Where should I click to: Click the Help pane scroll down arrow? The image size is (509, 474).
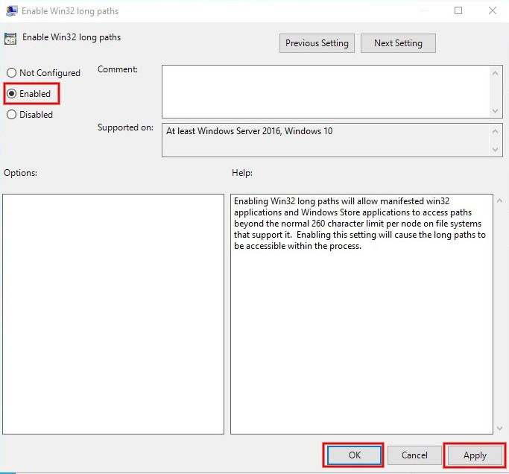(x=500, y=429)
